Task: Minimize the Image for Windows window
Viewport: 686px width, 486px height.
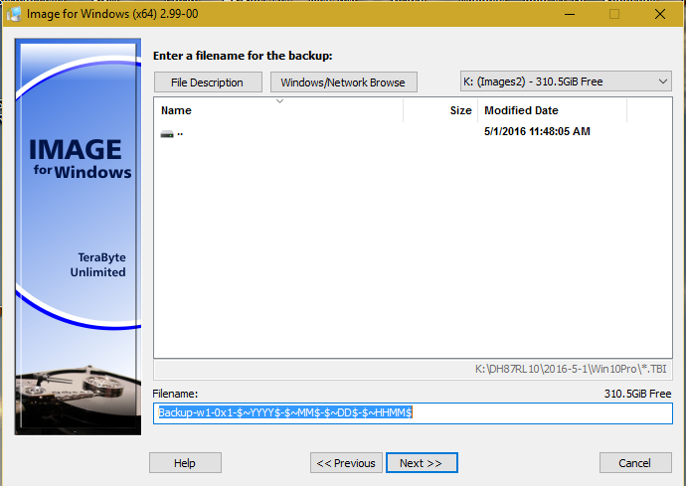Action: (x=570, y=14)
